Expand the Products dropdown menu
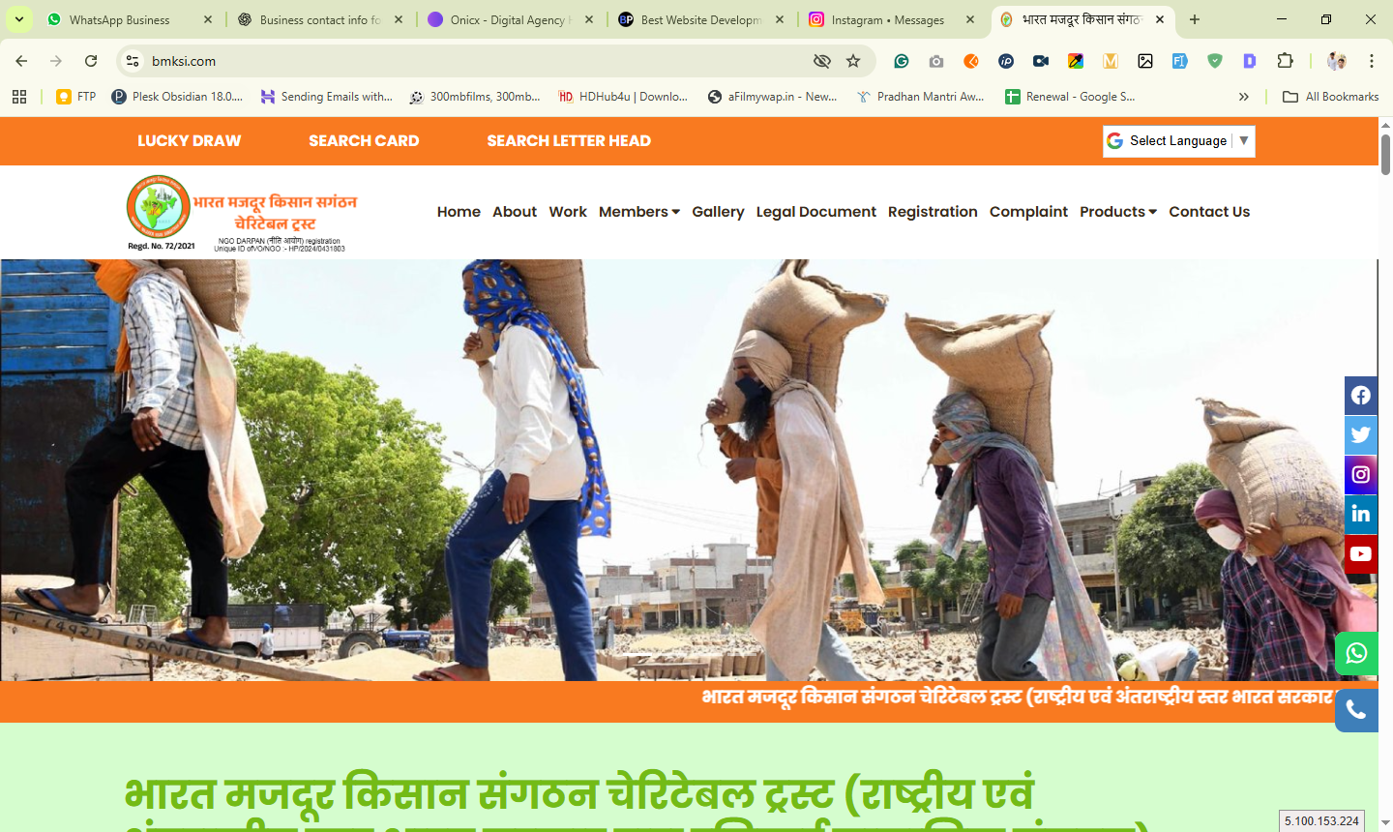 pyautogui.click(x=1117, y=212)
